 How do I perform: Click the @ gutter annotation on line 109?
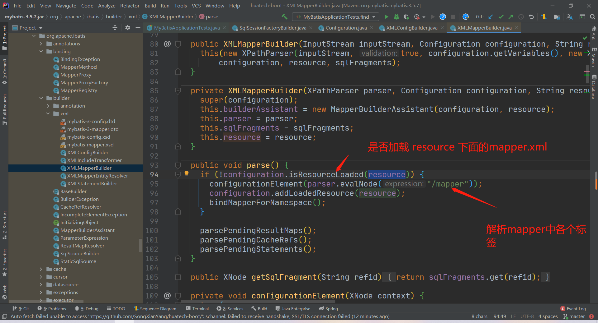(x=167, y=295)
